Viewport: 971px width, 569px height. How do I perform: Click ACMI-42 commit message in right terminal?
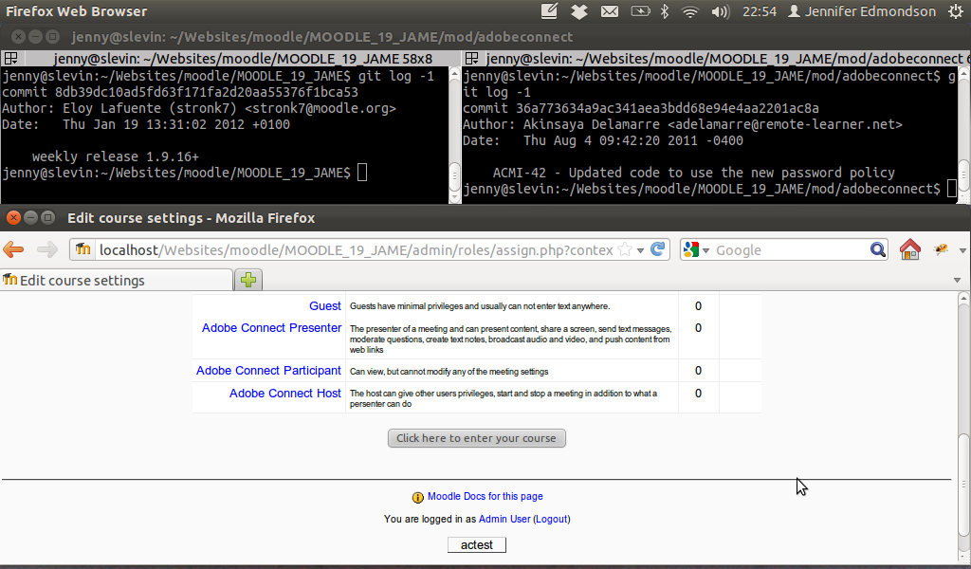click(693, 173)
